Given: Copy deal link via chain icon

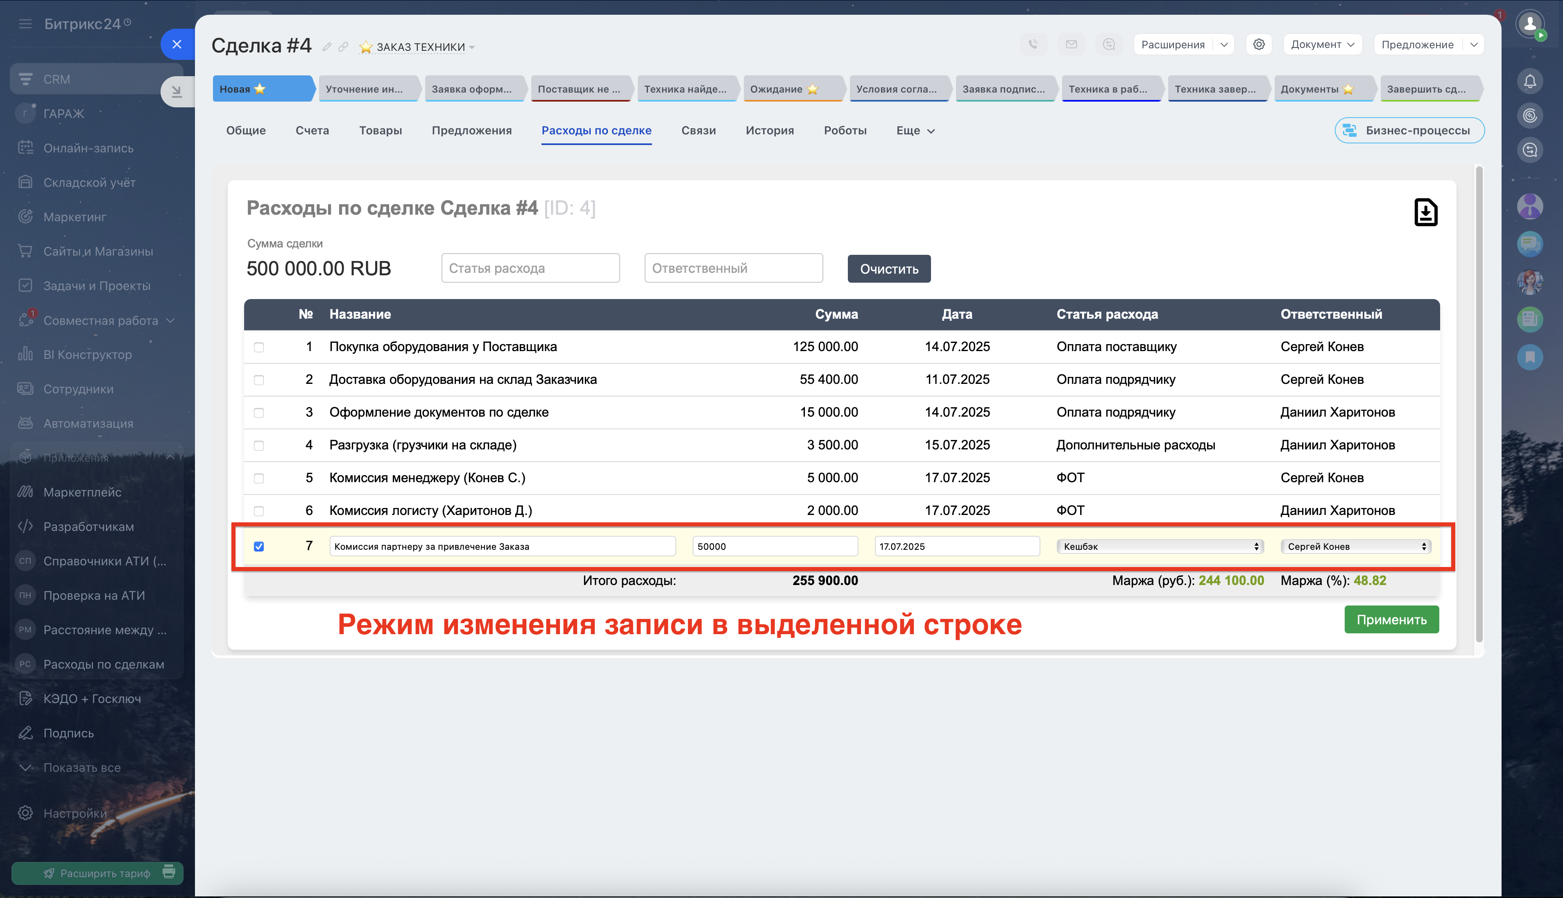Looking at the screenshot, I should (x=343, y=47).
